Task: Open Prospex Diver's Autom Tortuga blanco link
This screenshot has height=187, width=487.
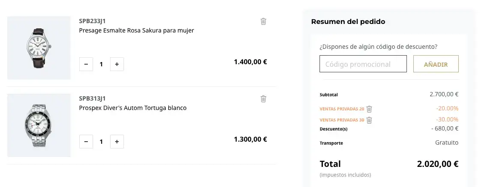Action: tap(133, 108)
